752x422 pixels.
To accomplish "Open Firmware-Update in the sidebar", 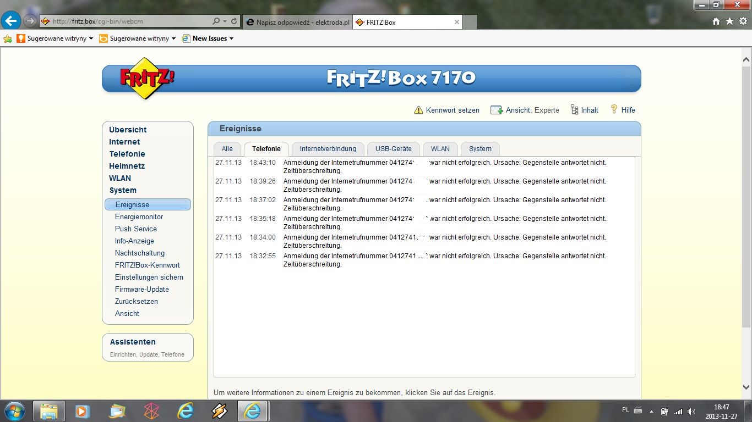I will point(142,289).
